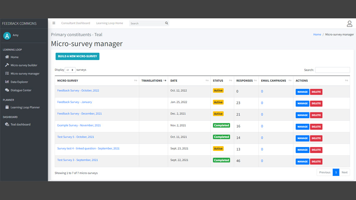Viewport: 356px width, 200px height.
Task: Click Home breadcrumb link
Action: [317, 35]
